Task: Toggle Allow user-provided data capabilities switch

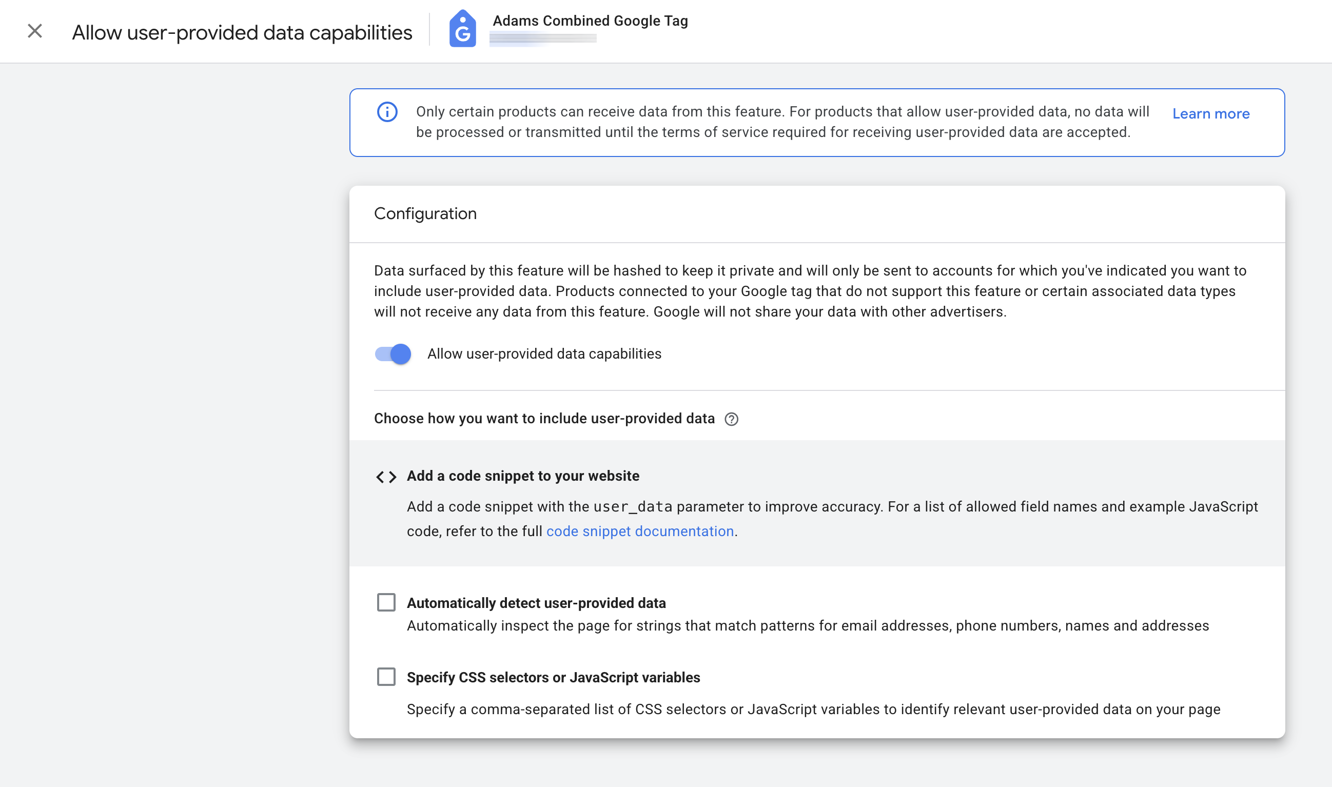Action: point(393,353)
